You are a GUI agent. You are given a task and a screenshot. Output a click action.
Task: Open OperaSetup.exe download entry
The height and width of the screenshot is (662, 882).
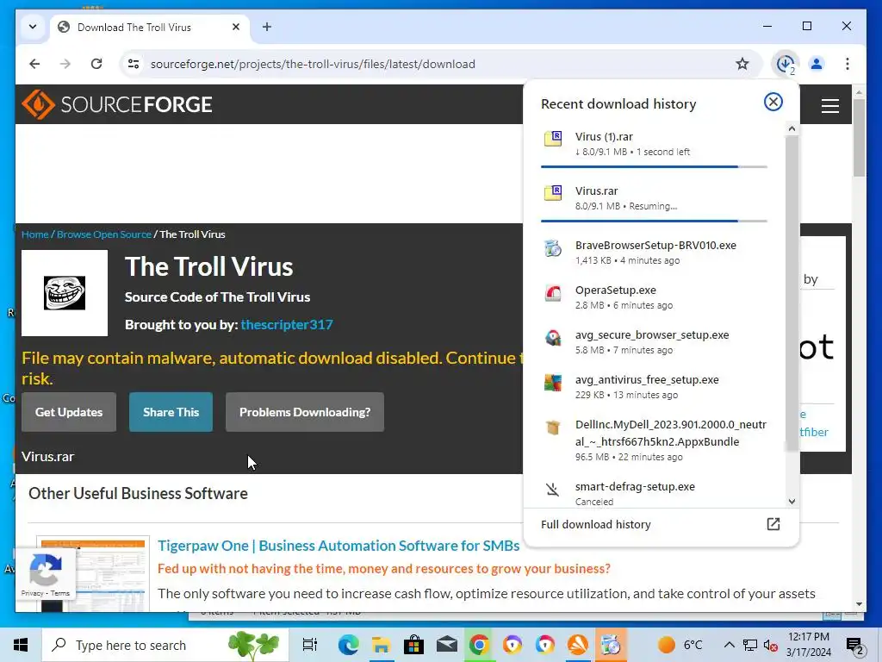click(654, 297)
